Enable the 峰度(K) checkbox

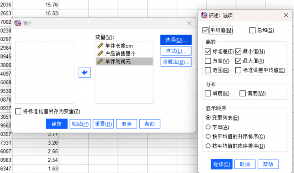point(208,93)
